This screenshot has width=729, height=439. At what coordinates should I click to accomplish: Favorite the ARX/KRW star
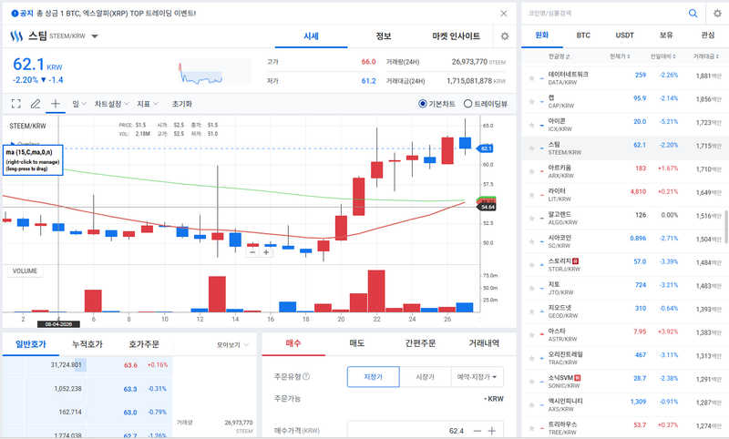point(531,171)
